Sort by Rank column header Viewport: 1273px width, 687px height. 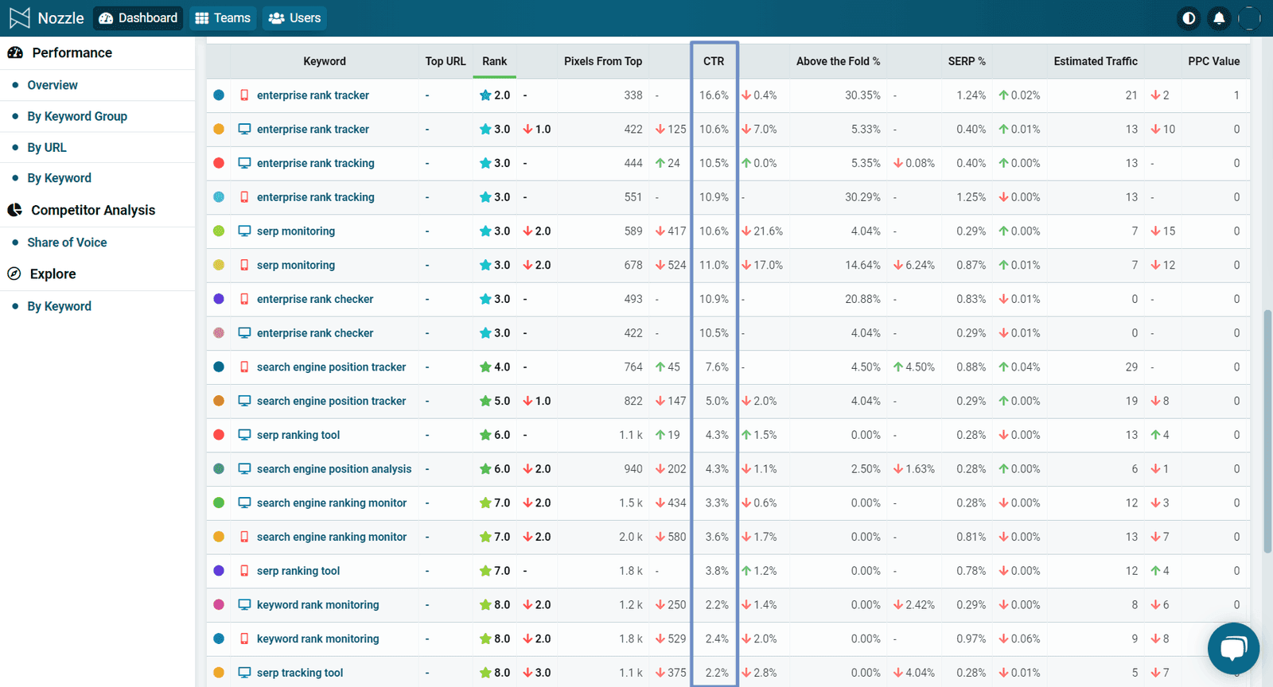click(494, 61)
